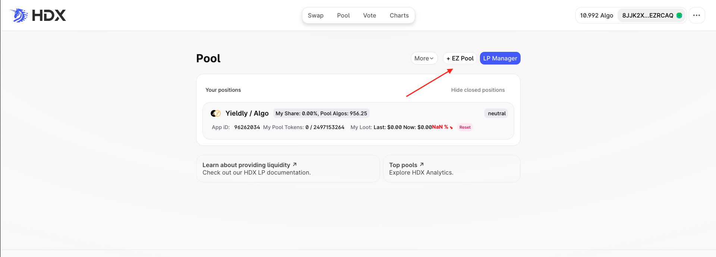Expand the More dropdown
The width and height of the screenshot is (716, 257).
tap(424, 58)
